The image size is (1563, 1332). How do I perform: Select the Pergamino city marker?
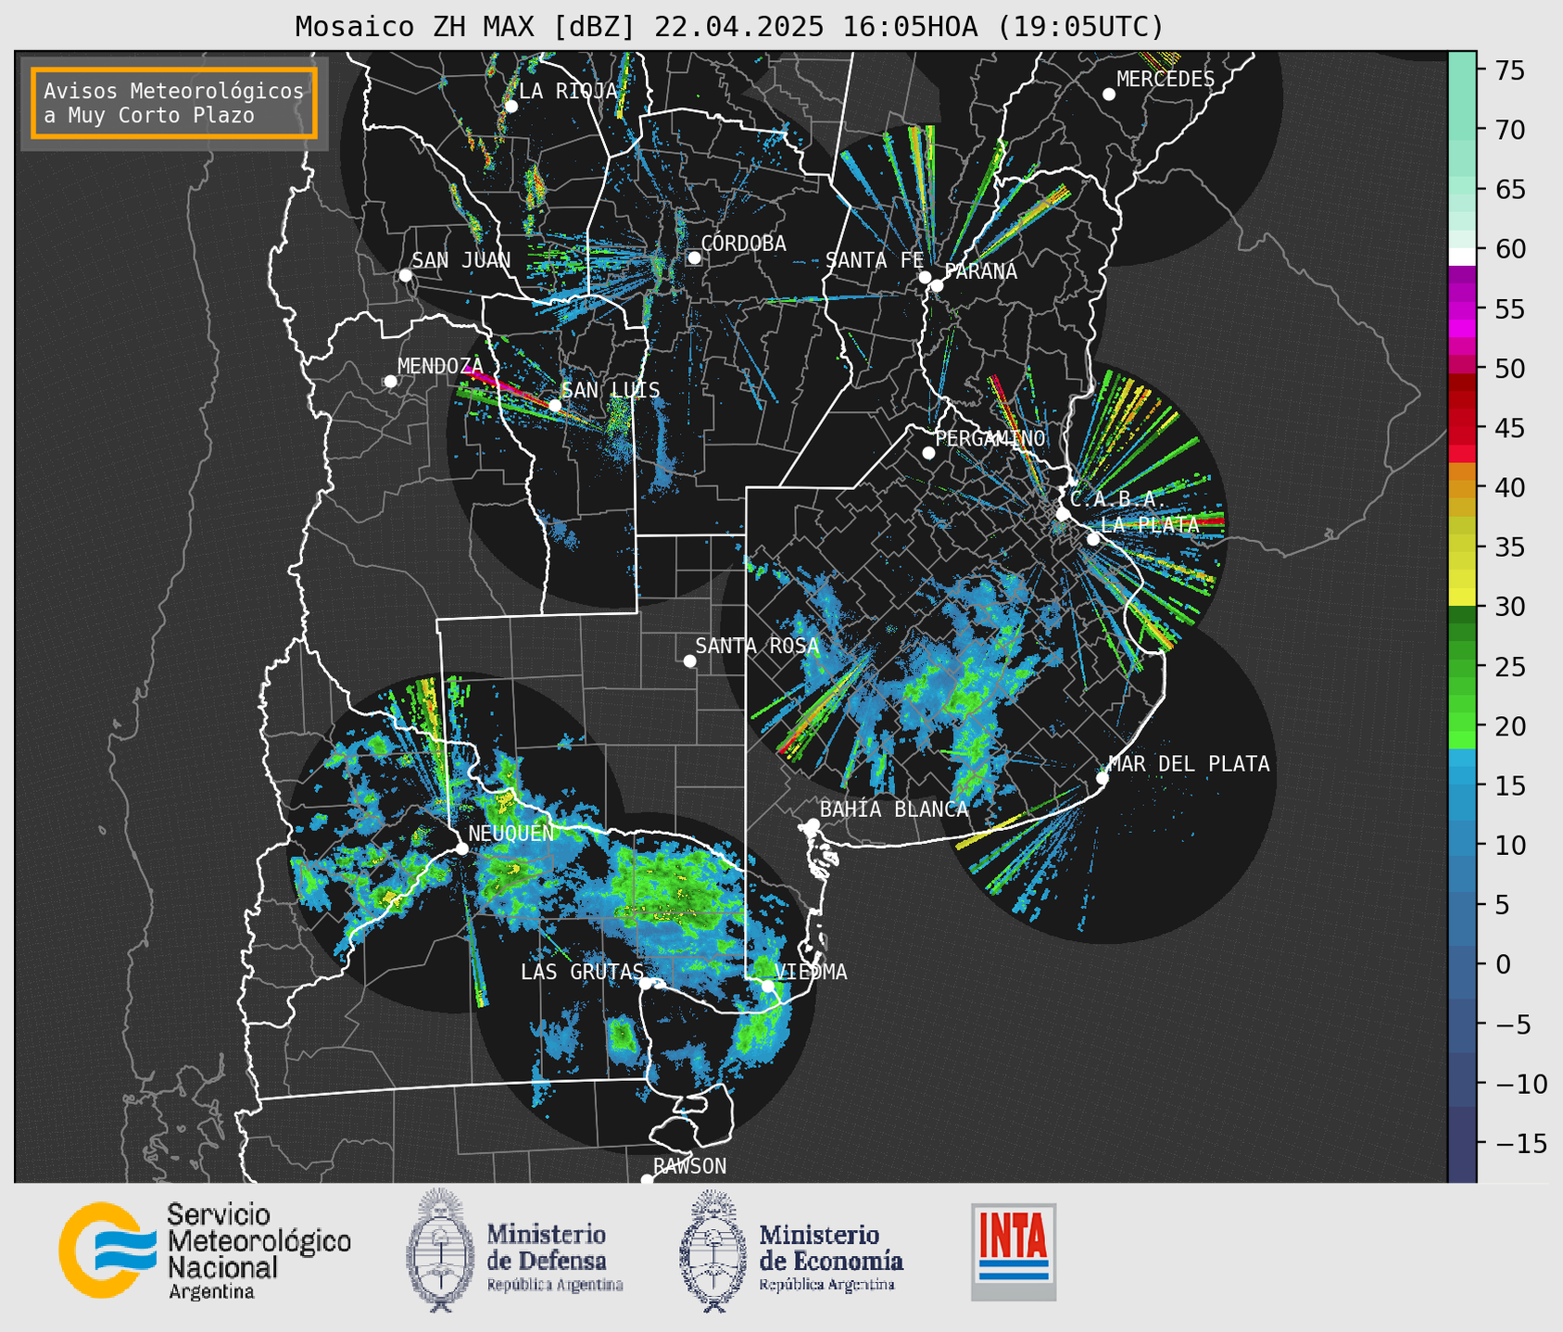coord(928,453)
